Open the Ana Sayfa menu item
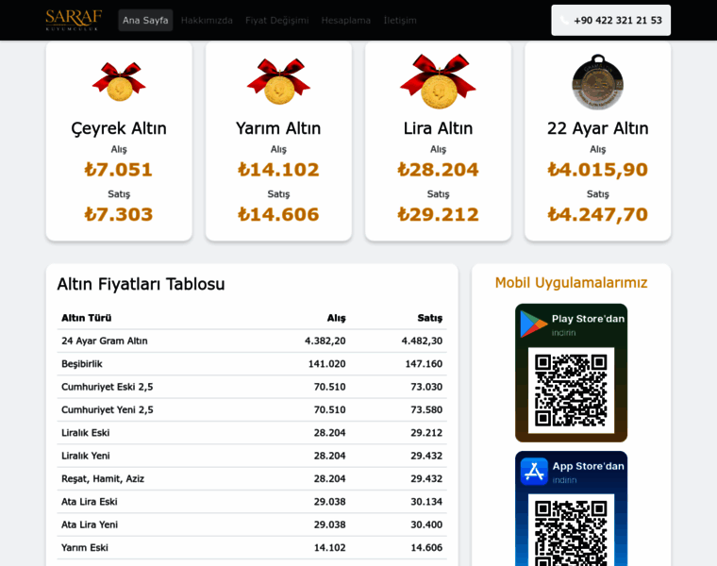 145,21
